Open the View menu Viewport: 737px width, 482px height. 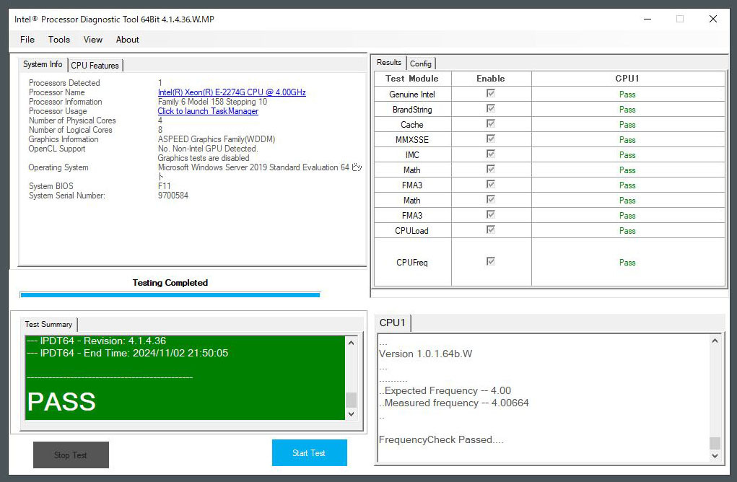click(92, 40)
